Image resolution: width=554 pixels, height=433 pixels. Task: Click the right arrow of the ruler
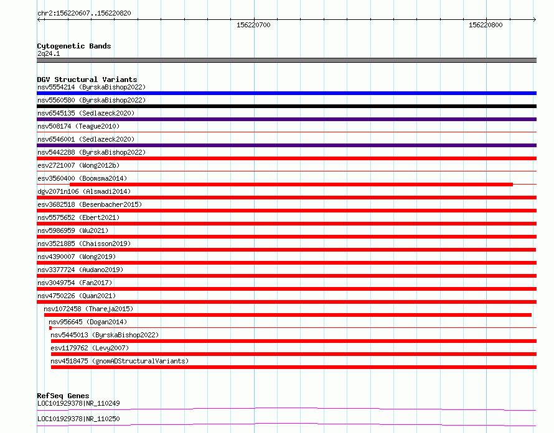point(534,19)
